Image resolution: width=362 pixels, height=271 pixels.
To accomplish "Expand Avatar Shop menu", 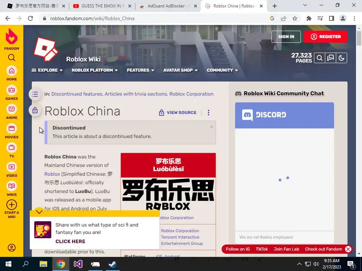I will click(180, 70).
